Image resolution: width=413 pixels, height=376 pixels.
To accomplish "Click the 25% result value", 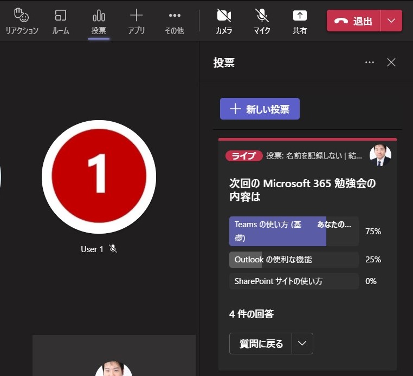I will click(373, 260).
